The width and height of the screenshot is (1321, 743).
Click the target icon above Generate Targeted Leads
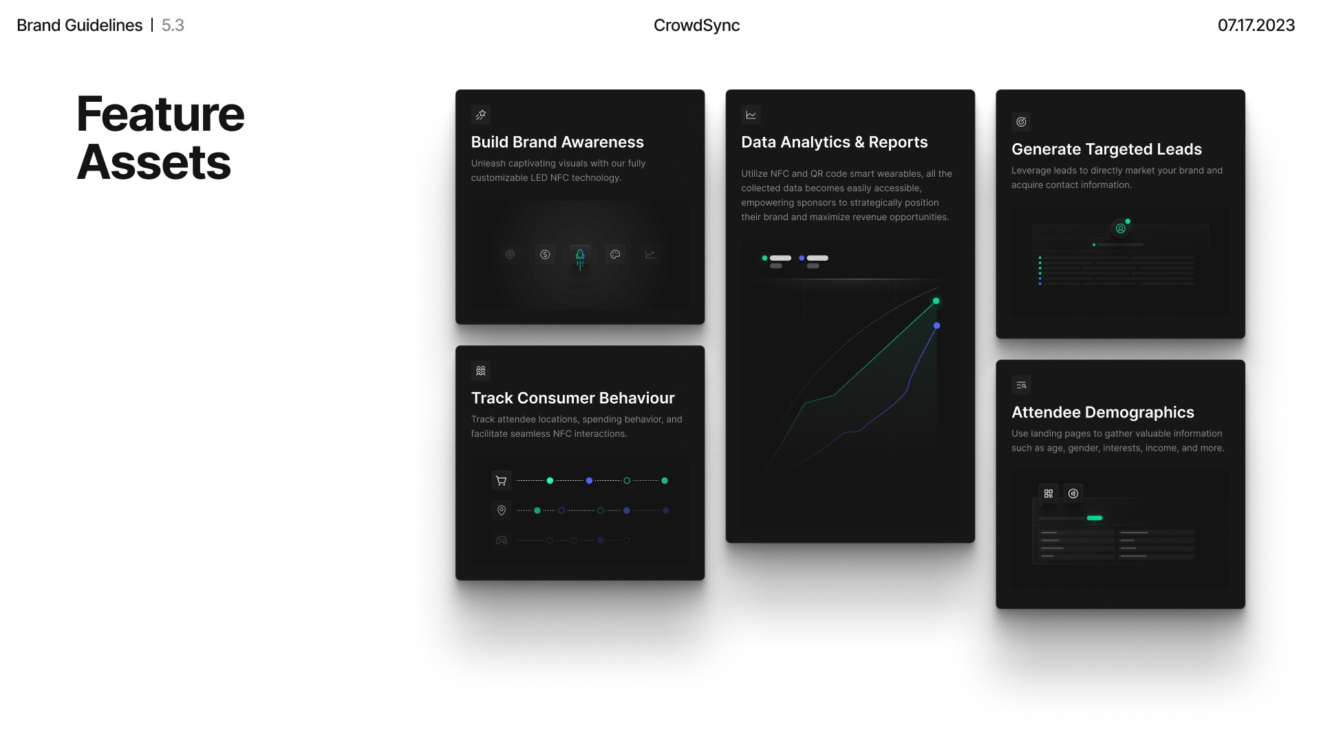click(1022, 122)
